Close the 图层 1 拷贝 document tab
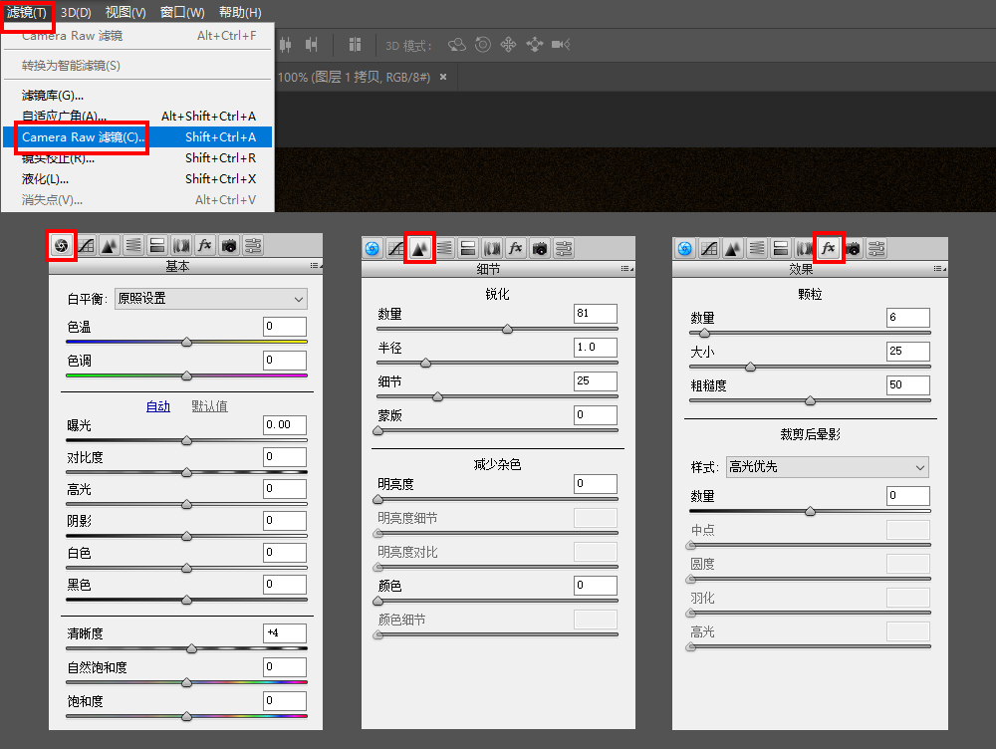 click(443, 77)
